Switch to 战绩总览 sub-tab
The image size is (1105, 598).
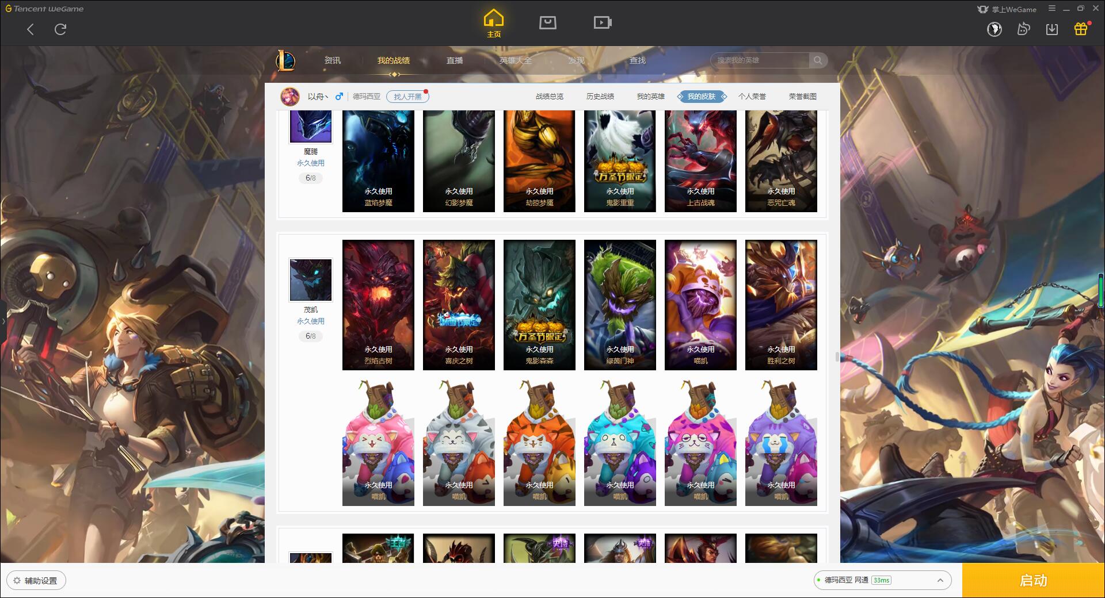(550, 97)
